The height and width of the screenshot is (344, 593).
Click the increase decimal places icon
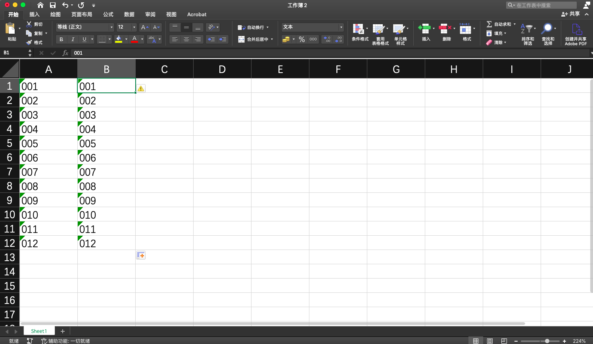click(x=325, y=39)
